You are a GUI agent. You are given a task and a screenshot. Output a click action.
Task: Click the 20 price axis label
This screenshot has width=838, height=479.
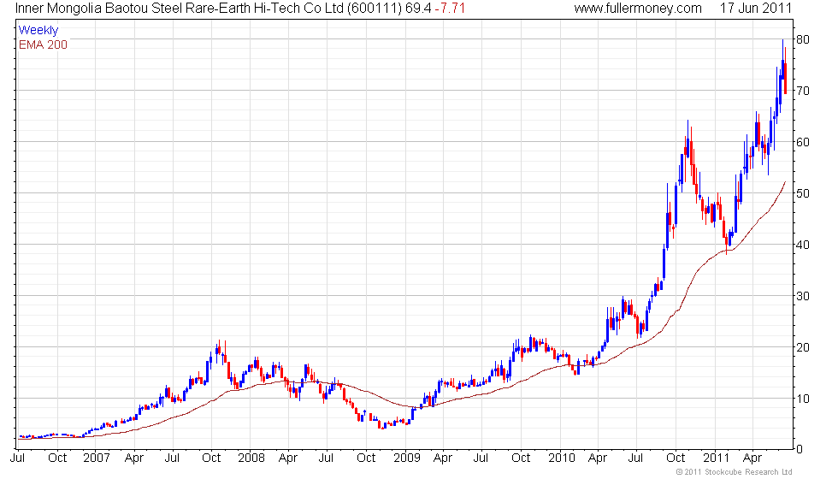pyautogui.click(x=802, y=347)
